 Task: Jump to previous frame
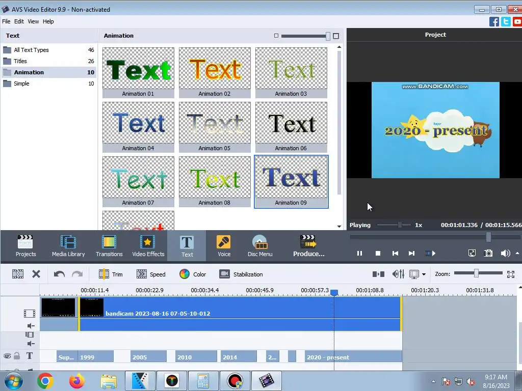click(395, 254)
